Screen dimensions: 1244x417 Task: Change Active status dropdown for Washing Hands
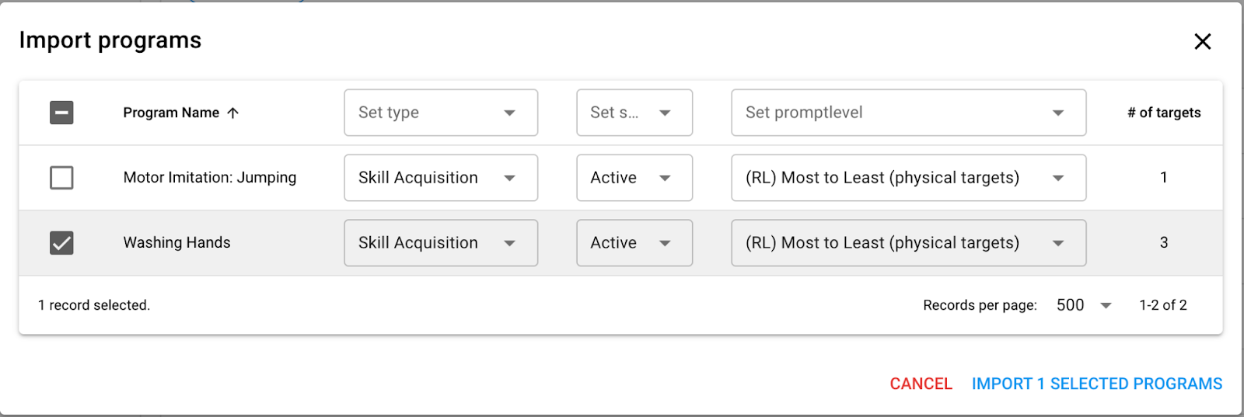(x=634, y=243)
